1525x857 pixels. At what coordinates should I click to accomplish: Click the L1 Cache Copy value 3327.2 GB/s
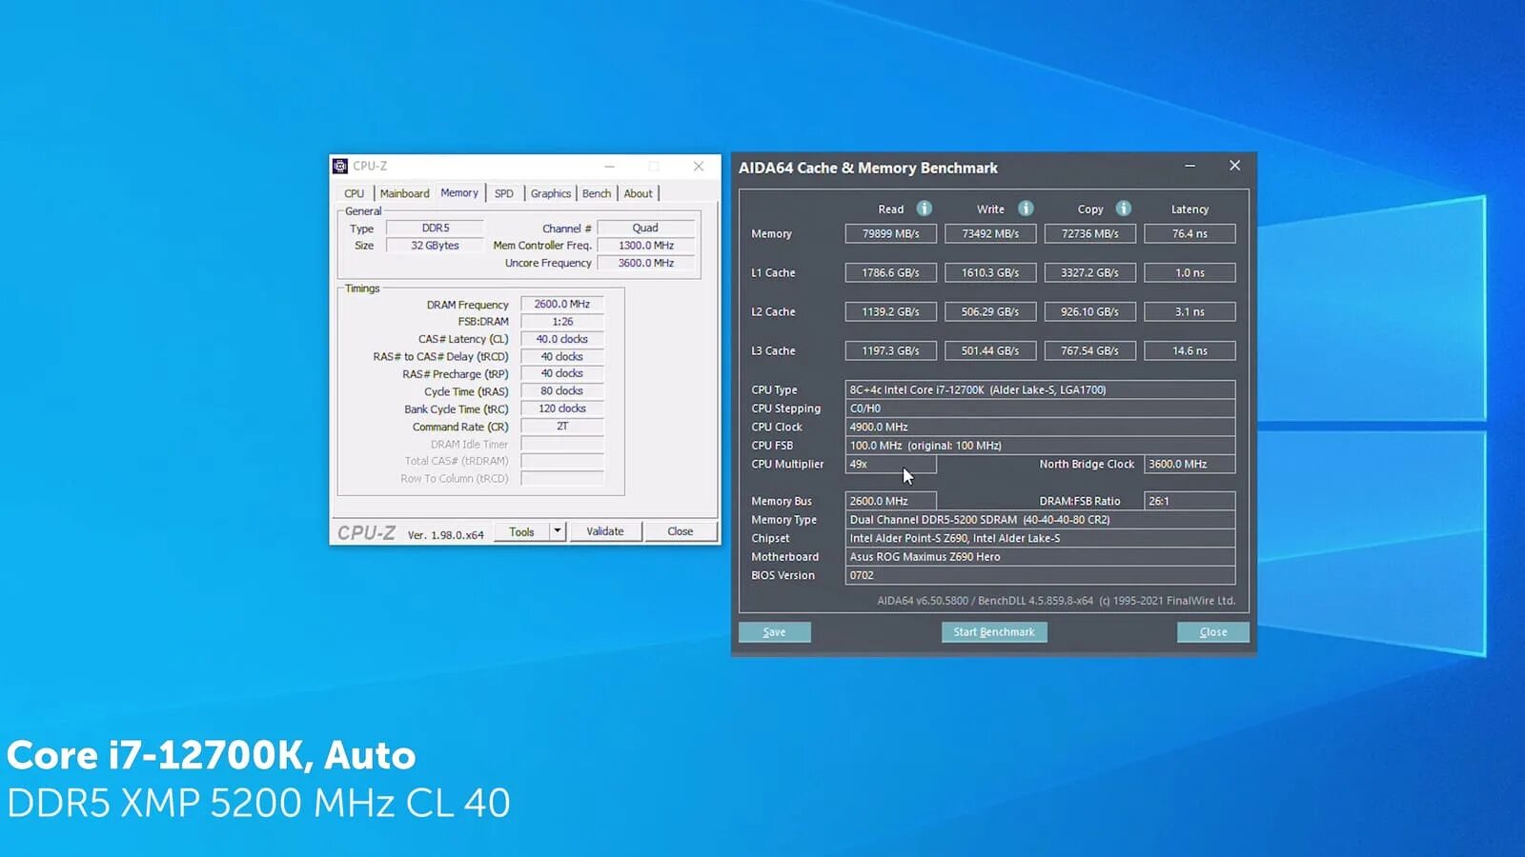pos(1090,272)
